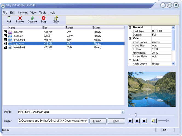Image resolution: width=182 pixels, height=136 pixels.
Task: Click the Duration value Full
Action: coord(154,35)
